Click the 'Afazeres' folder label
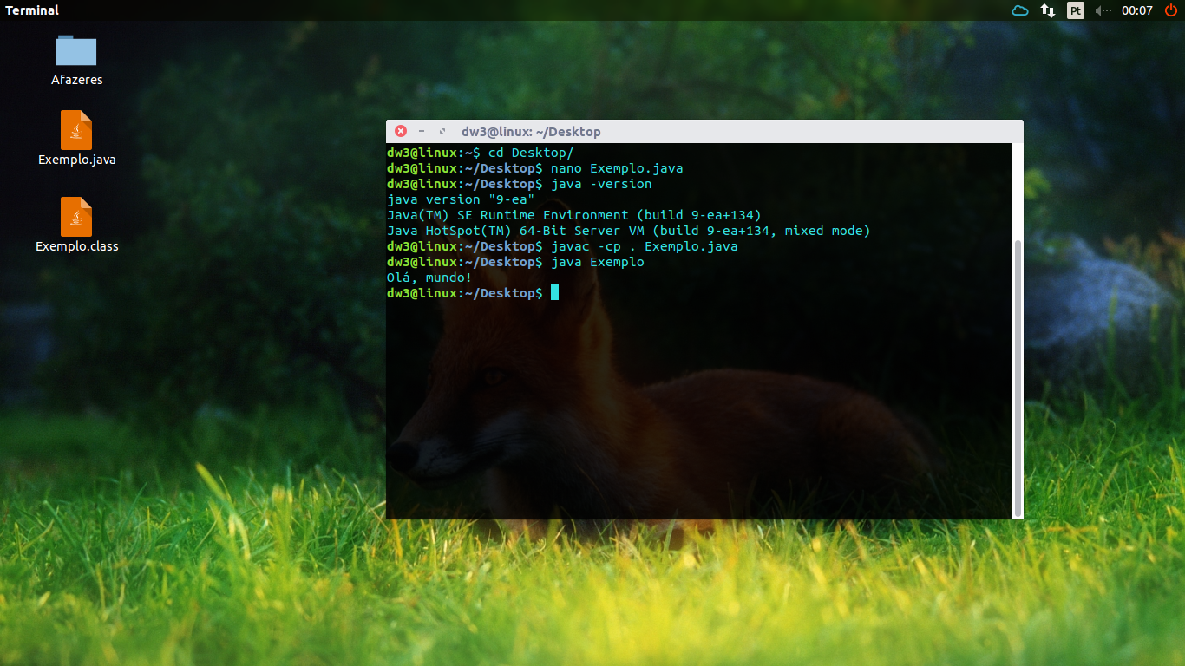Image resolution: width=1185 pixels, height=666 pixels. pos(77,80)
